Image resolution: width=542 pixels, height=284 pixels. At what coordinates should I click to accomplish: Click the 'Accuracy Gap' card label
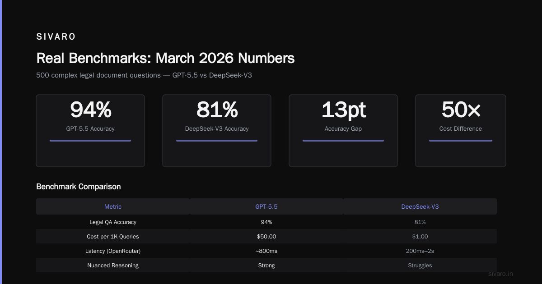343,128
